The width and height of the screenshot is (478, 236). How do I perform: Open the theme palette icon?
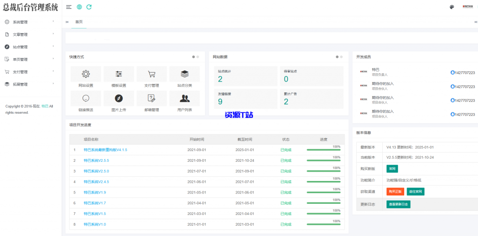click(x=451, y=7)
